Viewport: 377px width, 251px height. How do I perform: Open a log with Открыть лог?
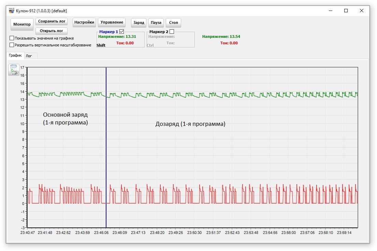click(x=52, y=31)
